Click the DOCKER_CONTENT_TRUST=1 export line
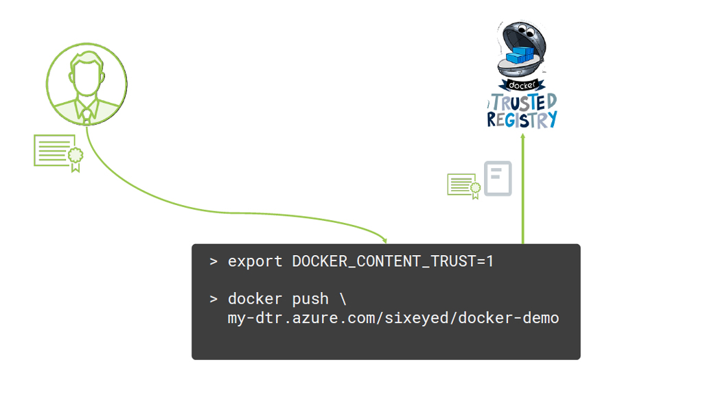703x395 pixels. coord(361,261)
